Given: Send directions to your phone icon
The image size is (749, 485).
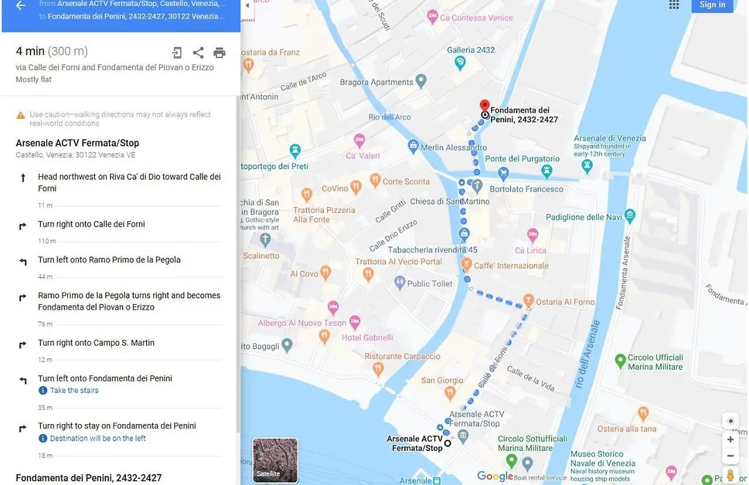Looking at the screenshot, I should 177,53.
